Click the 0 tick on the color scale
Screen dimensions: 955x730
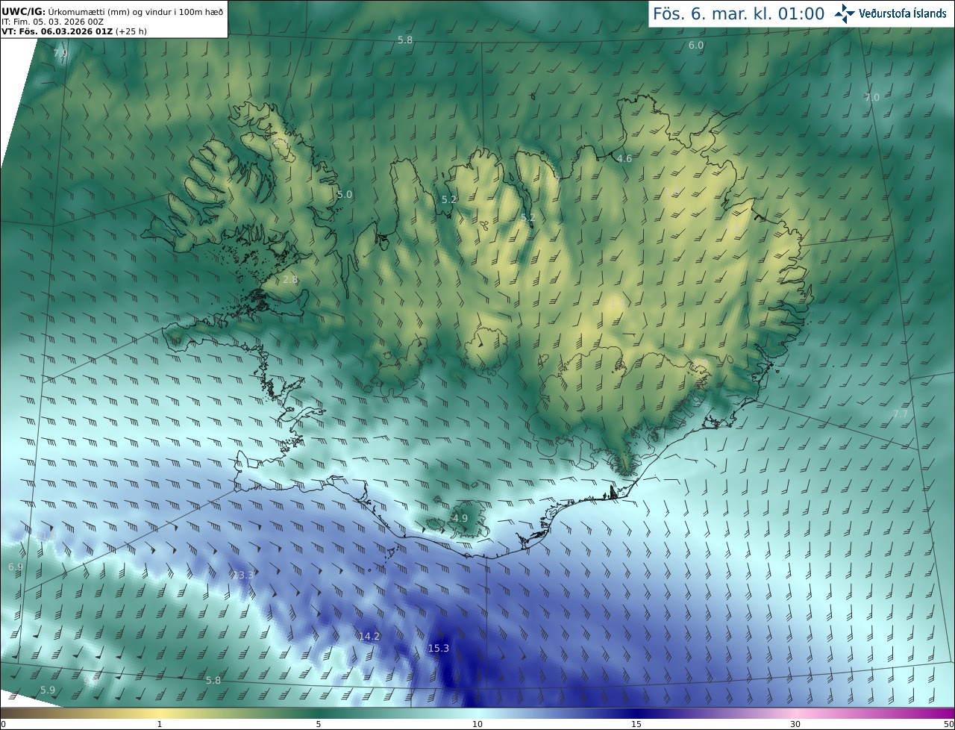(x=3, y=724)
